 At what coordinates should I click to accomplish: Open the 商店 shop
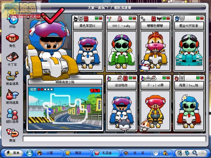click(77, 153)
